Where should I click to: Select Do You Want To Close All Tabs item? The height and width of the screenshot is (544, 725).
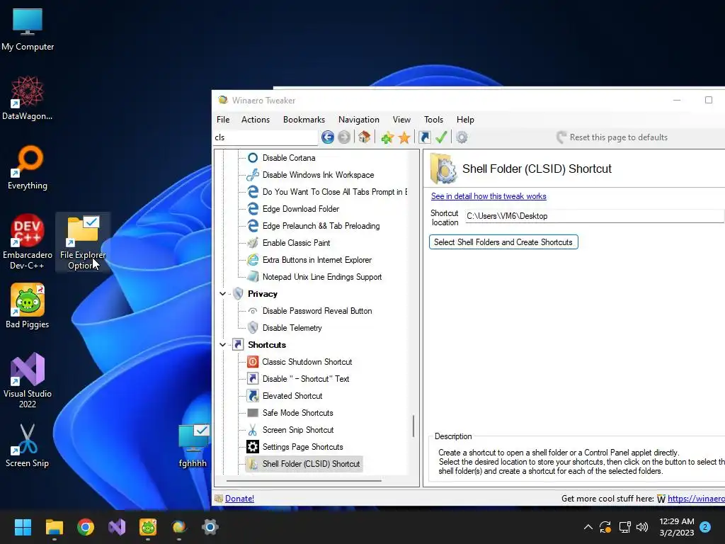click(x=334, y=192)
